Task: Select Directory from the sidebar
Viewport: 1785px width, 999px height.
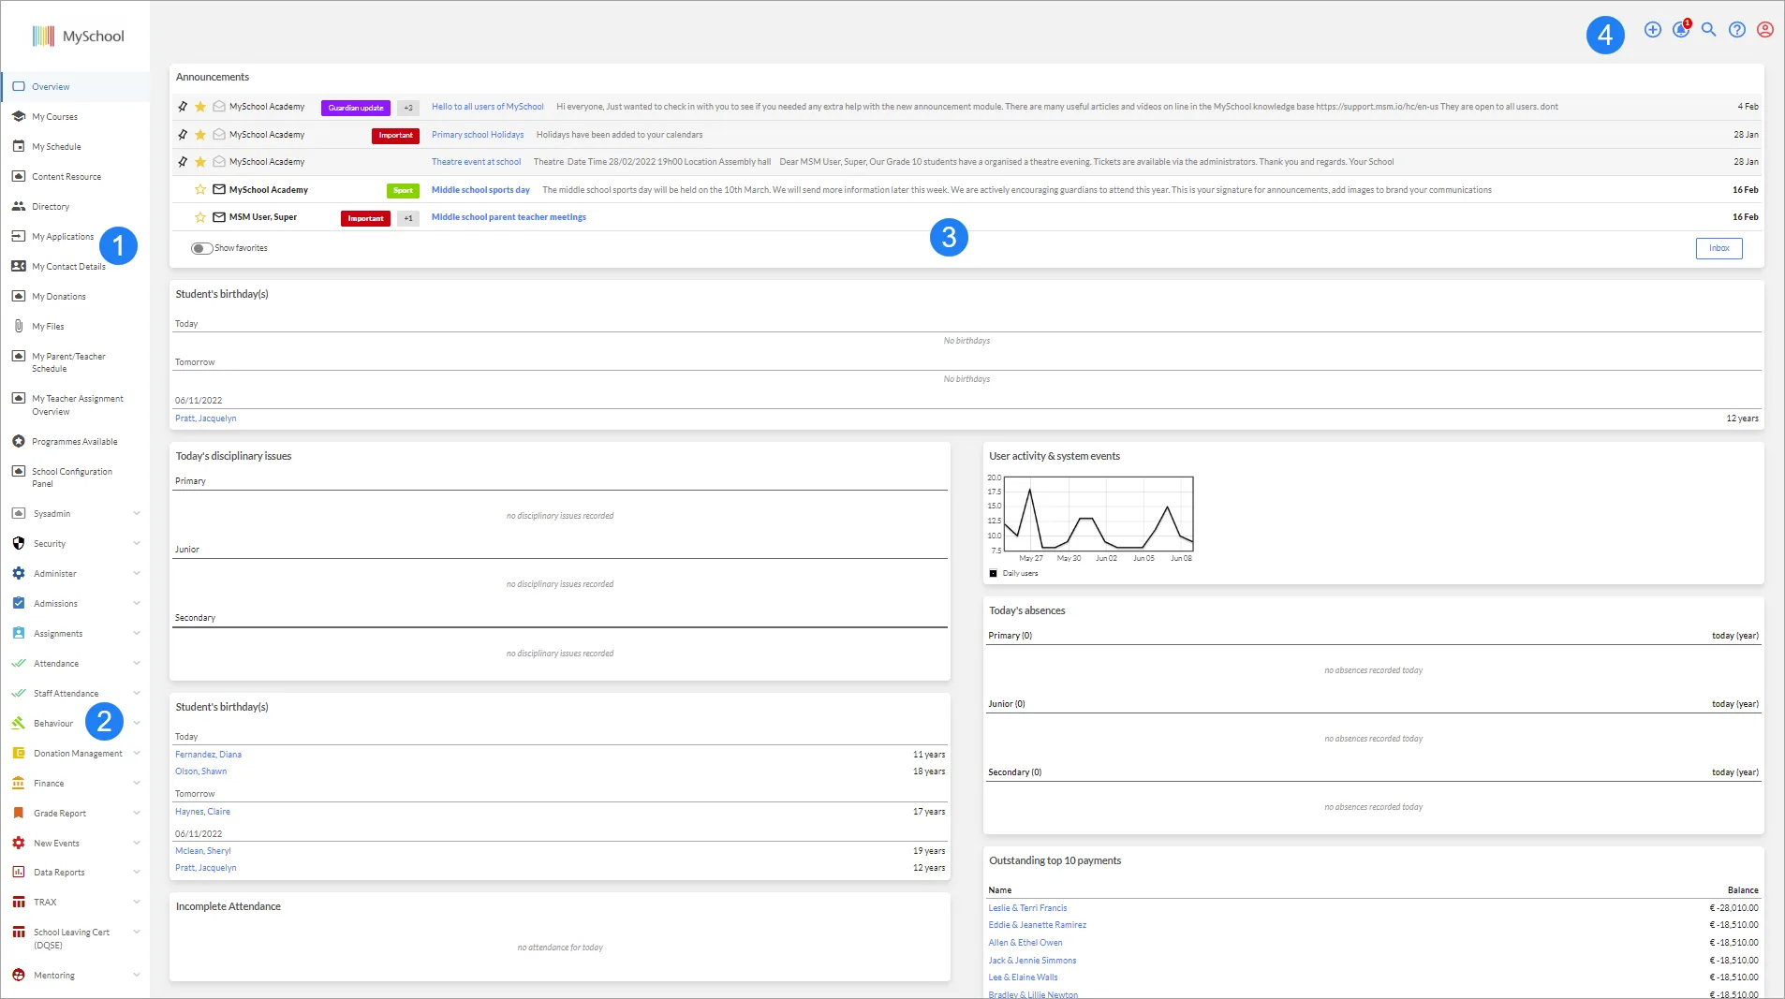Action: point(51,207)
